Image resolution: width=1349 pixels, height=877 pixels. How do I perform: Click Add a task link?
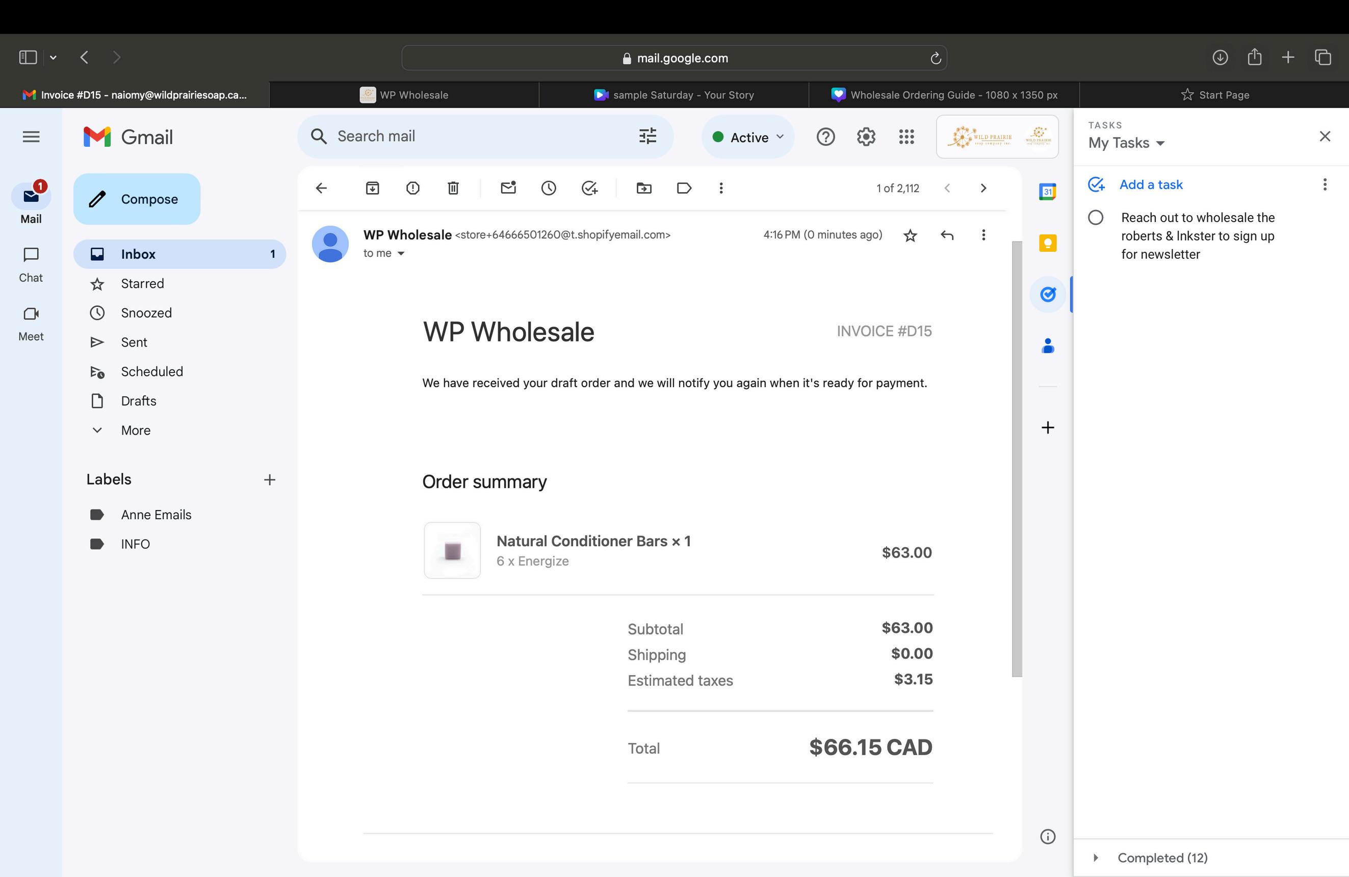point(1151,184)
